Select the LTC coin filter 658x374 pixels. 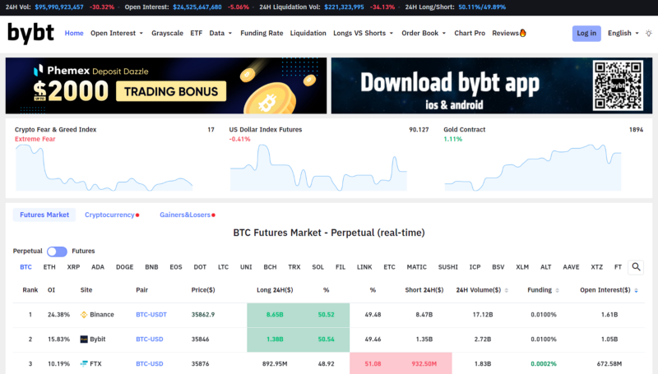(x=223, y=267)
